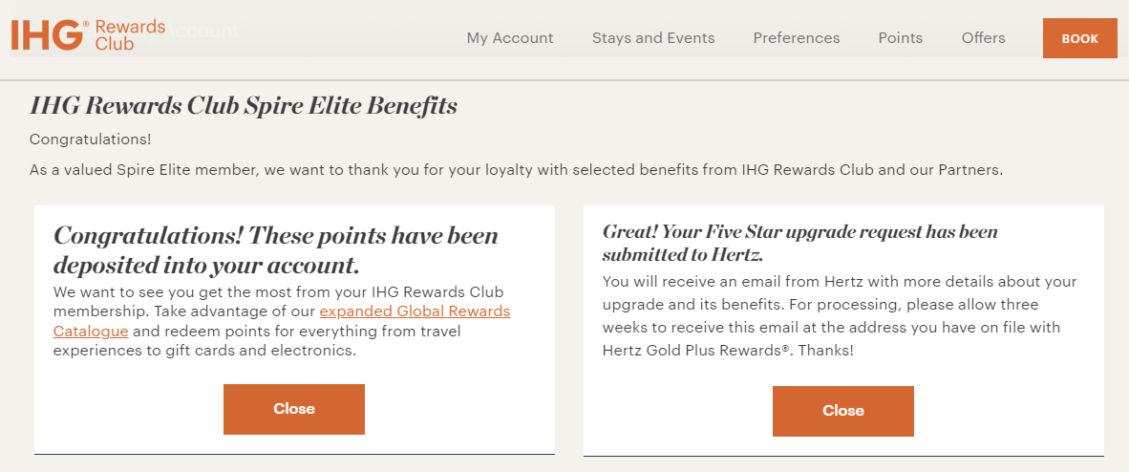The image size is (1129, 472).
Task: Close the points deposited confirmation card
Action: (294, 409)
